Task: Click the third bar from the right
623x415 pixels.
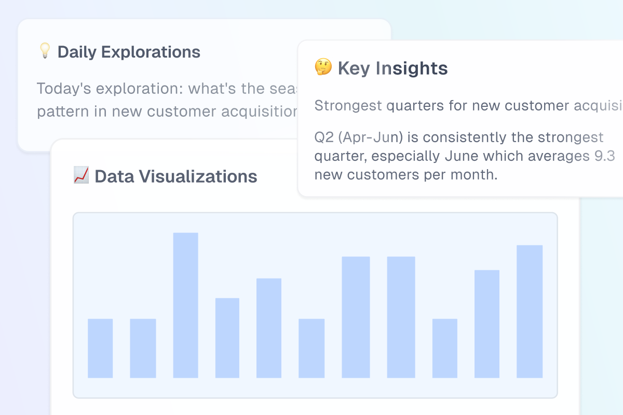Action: tap(445, 348)
